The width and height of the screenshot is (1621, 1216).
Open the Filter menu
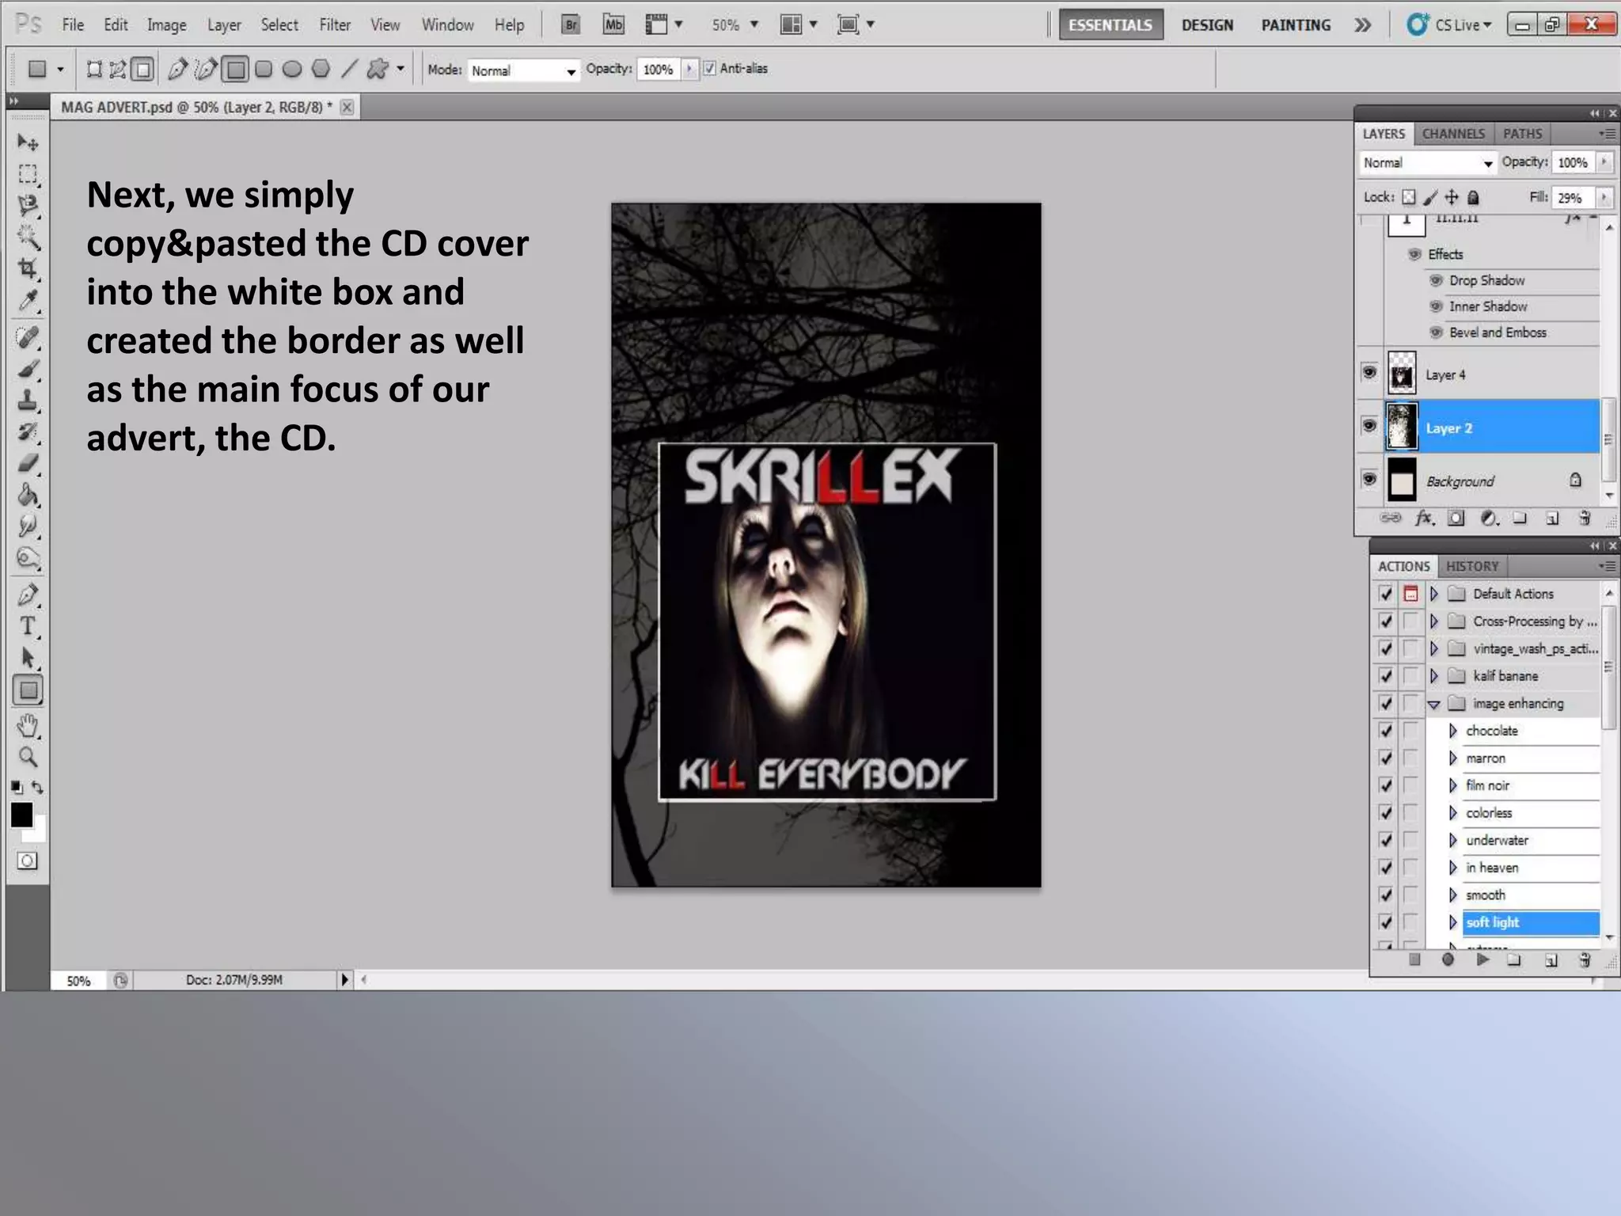pyautogui.click(x=335, y=25)
